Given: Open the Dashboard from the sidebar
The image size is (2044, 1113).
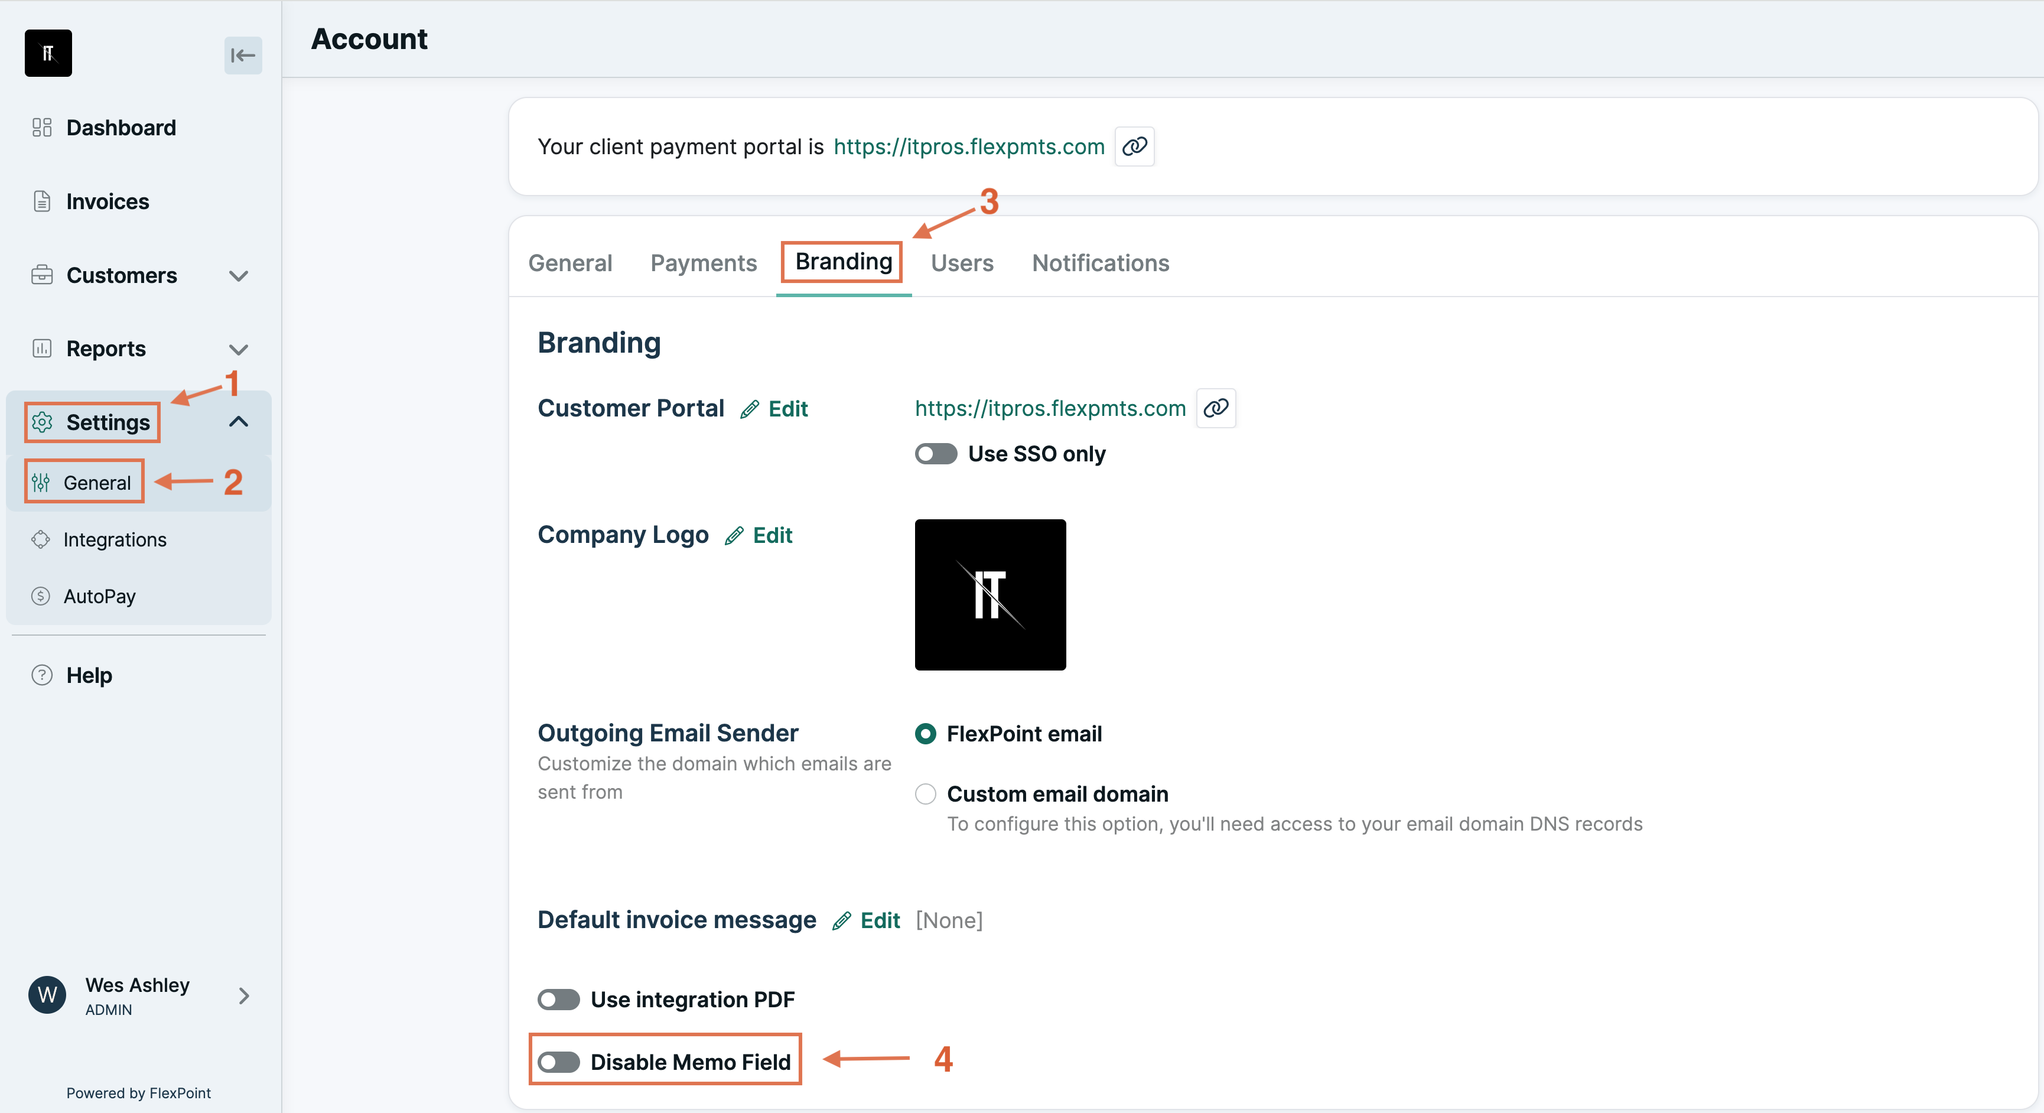Looking at the screenshot, I should click(121, 127).
